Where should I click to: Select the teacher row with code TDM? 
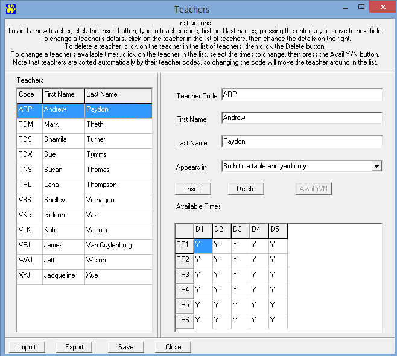[x=84, y=126]
